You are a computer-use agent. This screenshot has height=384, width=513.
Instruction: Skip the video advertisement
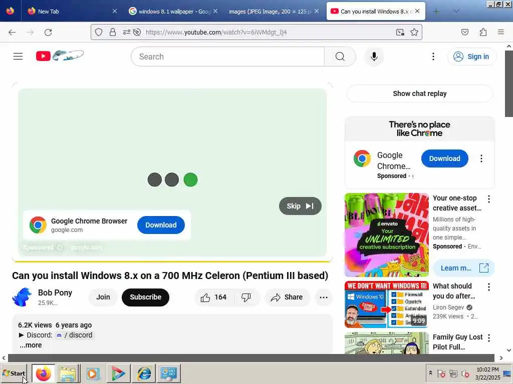click(301, 206)
